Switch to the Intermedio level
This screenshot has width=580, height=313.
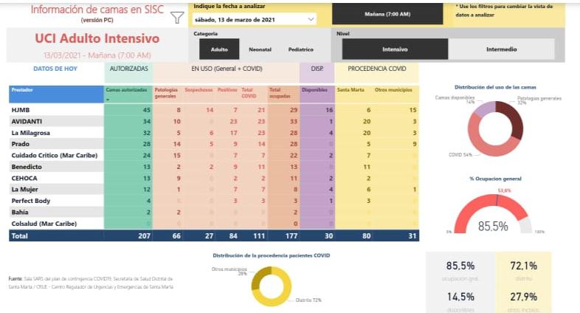[502, 49]
